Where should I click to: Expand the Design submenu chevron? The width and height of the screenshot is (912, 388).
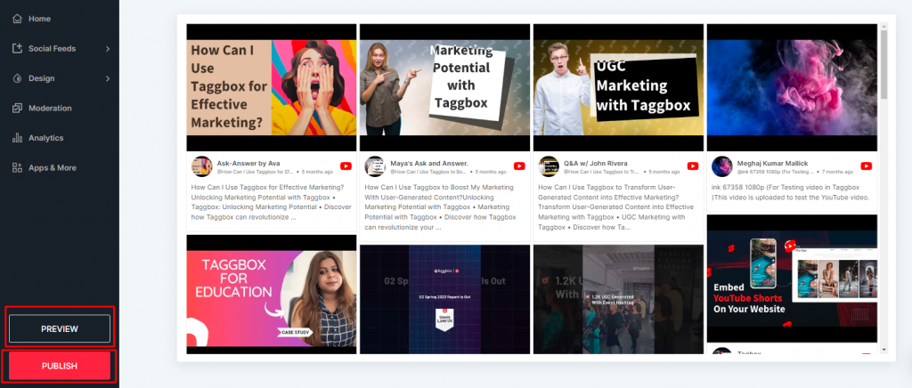click(x=108, y=78)
